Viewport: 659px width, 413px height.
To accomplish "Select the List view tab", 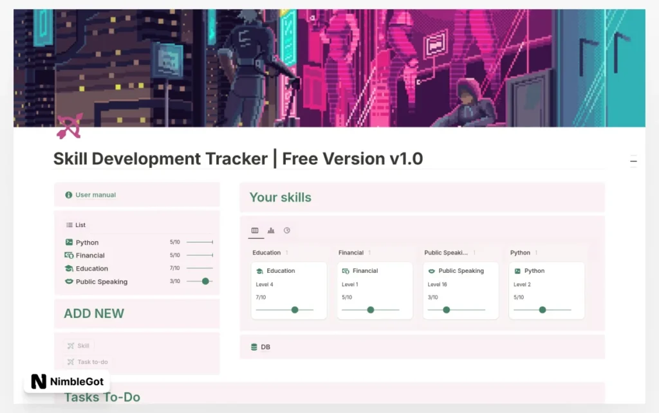I will pos(76,225).
